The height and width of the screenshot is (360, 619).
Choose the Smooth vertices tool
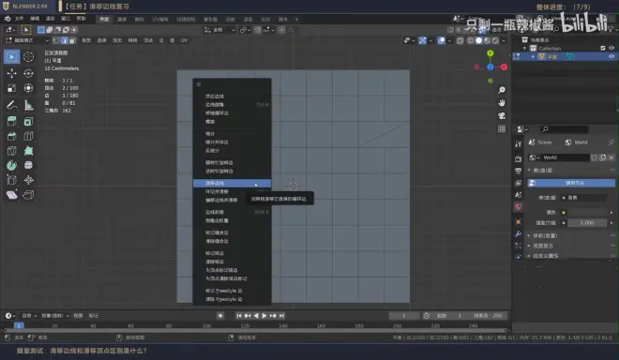coord(28,165)
